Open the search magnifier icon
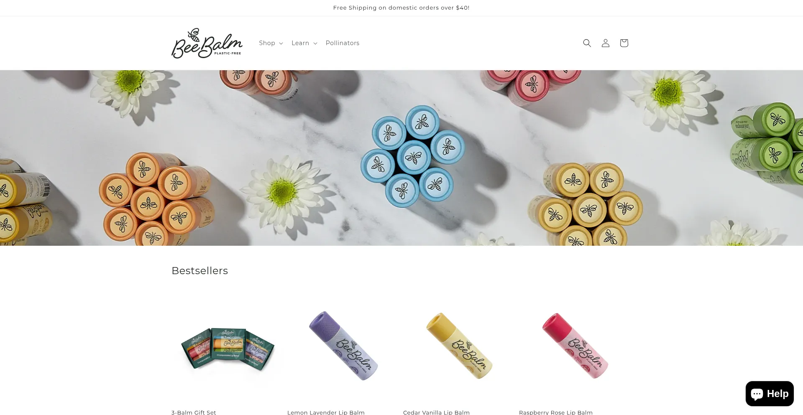 click(x=587, y=43)
